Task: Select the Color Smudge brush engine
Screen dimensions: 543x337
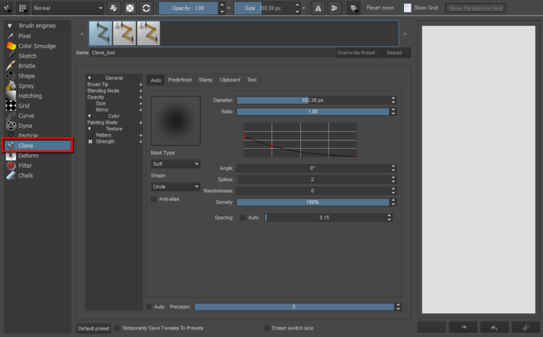Action: click(37, 46)
